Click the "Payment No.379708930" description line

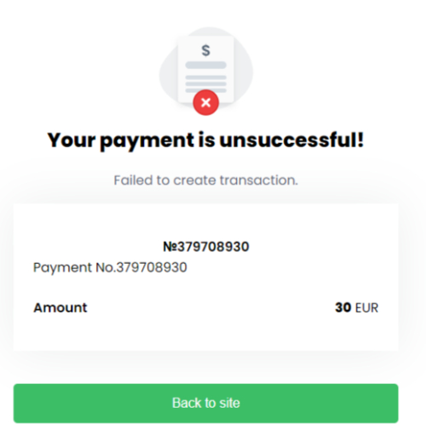tap(110, 267)
